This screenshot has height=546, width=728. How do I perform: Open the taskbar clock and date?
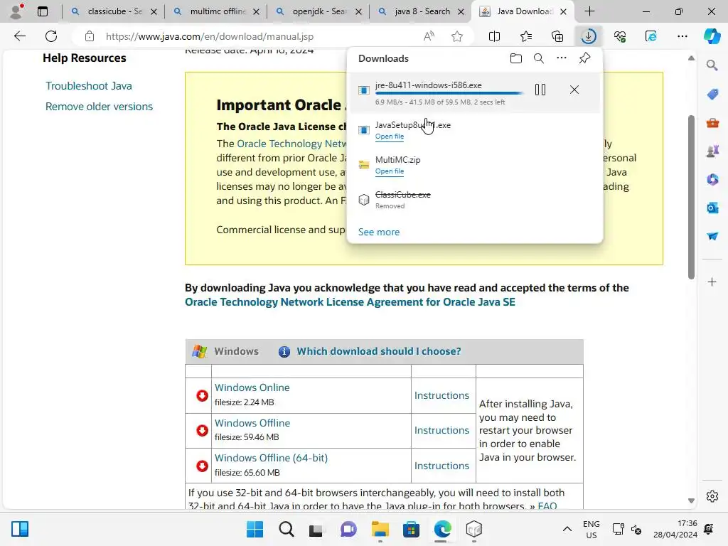(675, 529)
